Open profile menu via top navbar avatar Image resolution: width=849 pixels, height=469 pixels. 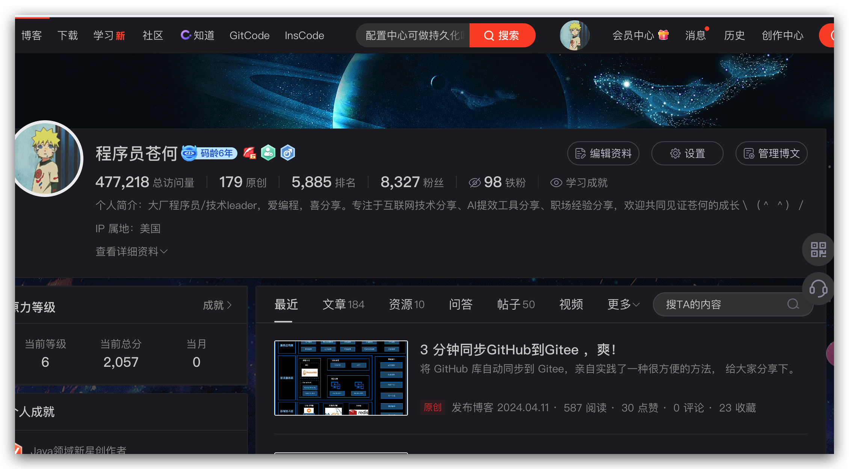tap(575, 35)
